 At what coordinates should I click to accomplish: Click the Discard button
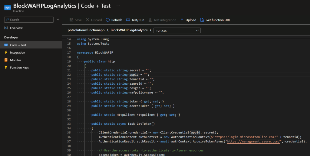(x=94, y=20)
